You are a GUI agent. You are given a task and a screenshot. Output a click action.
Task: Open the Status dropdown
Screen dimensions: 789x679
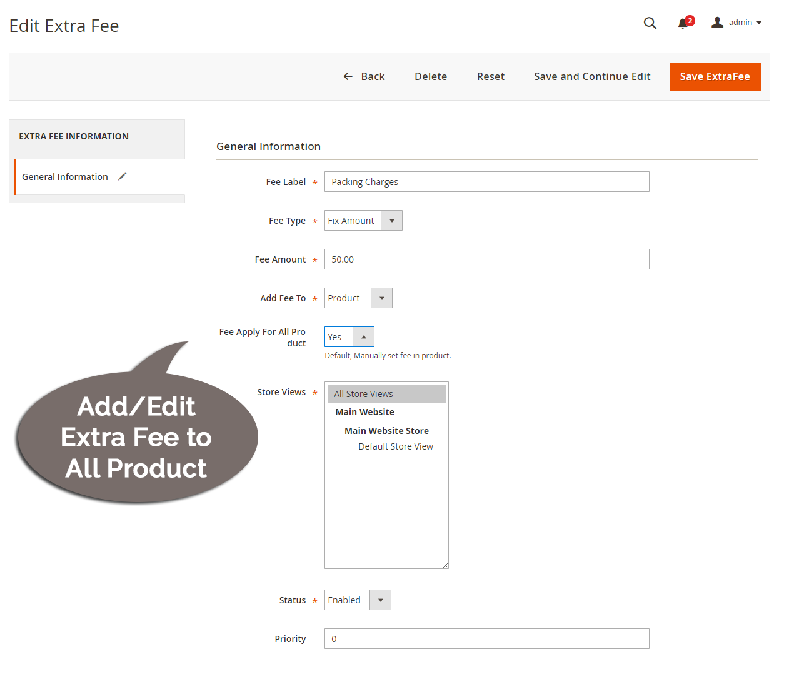(x=380, y=600)
